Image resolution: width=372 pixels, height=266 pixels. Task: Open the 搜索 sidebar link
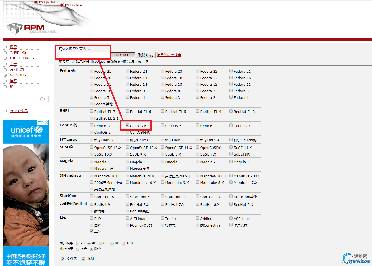(13, 47)
